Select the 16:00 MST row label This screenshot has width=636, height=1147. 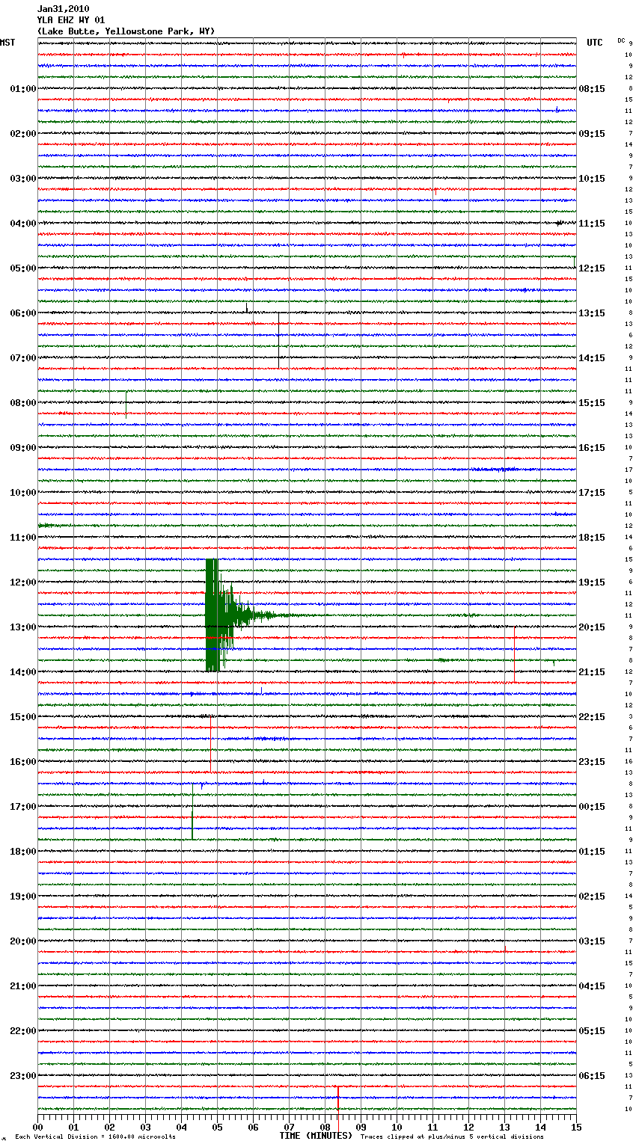[x=23, y=762]
